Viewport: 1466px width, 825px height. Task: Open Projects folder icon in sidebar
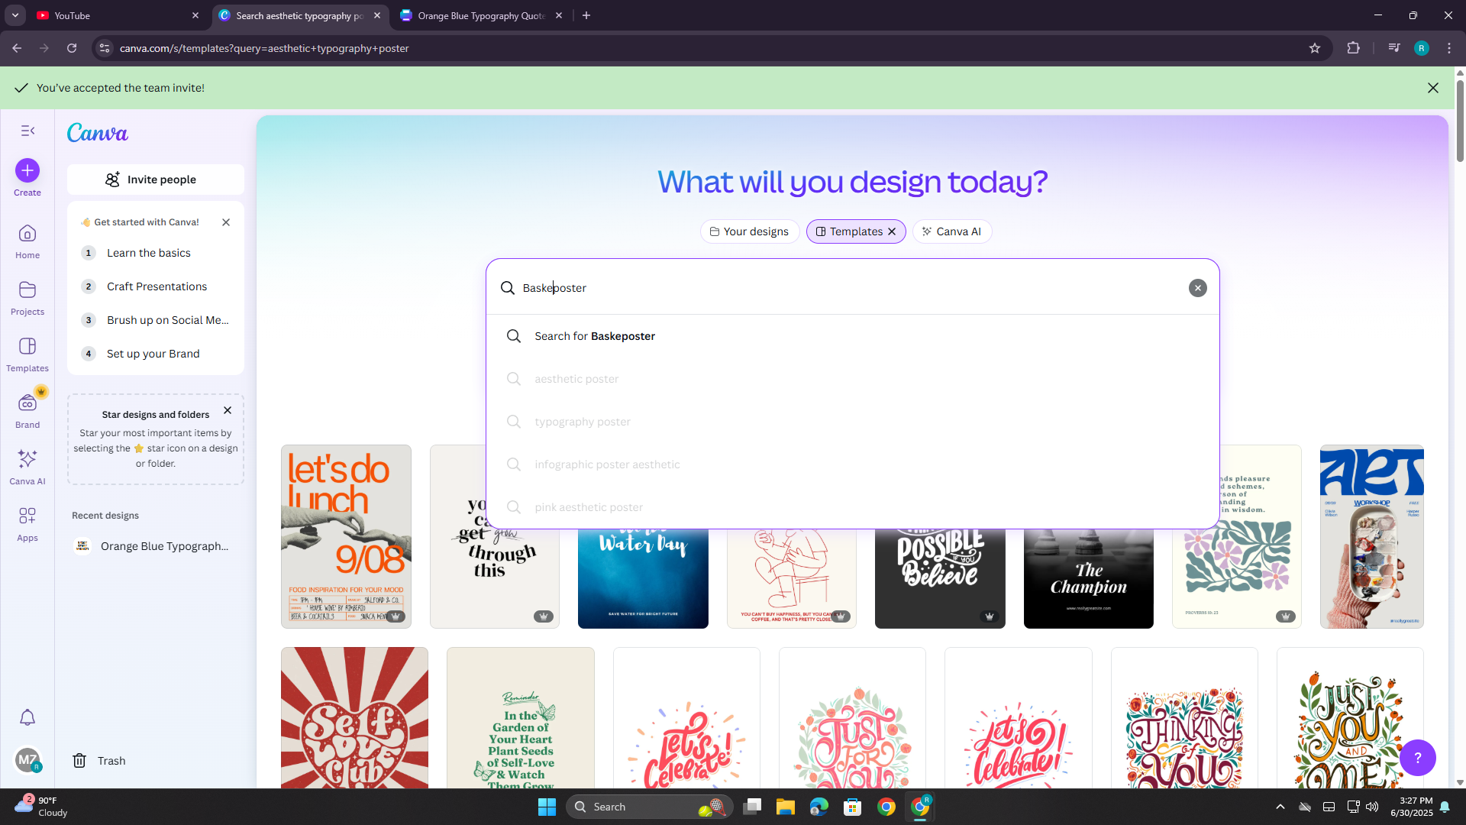pos(27,298)
